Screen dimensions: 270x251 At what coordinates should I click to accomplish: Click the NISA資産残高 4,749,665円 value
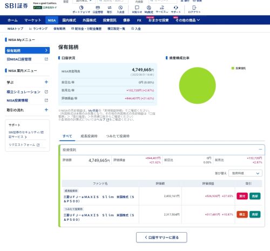tap(143, 70)
